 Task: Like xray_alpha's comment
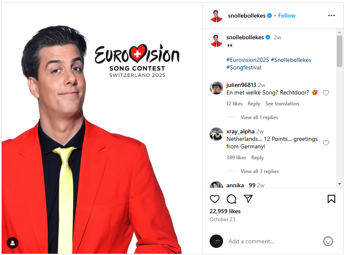click(x=326, y=143)
